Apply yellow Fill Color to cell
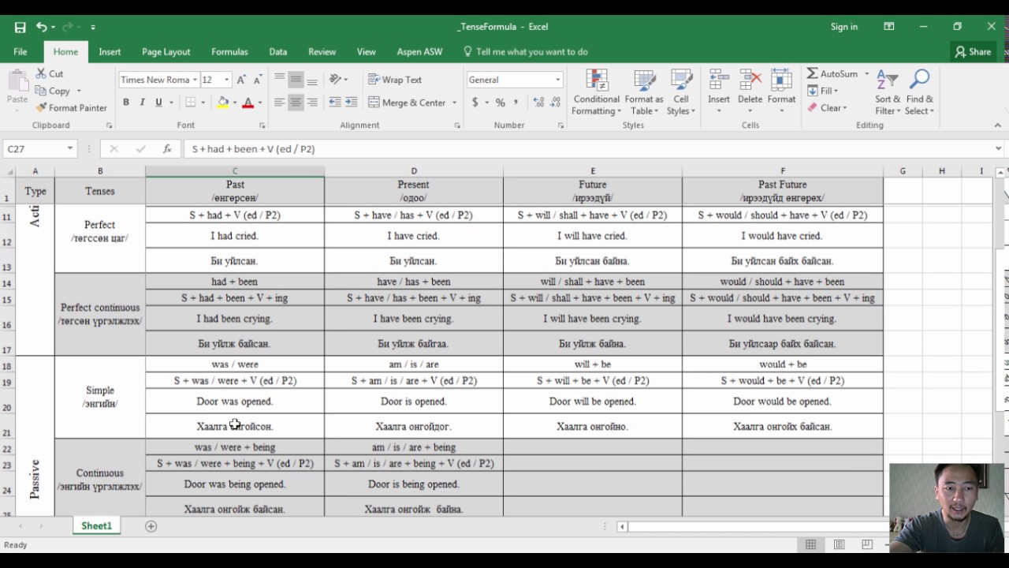1009x568 pixels. click(x=223, y=103)
